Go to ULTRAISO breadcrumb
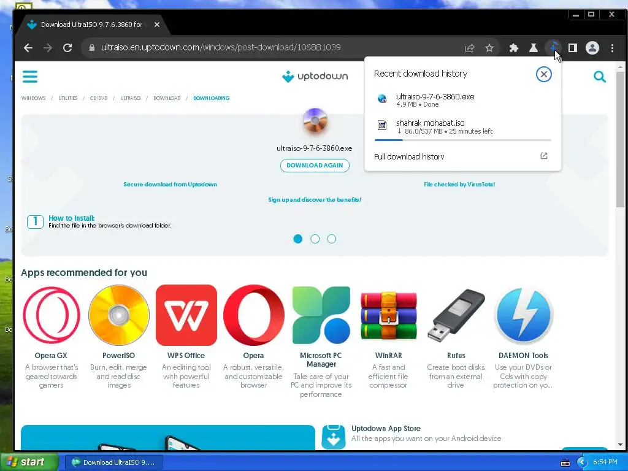Image resolution: width=628 pixels, height=471 pixels. tap(130, 98)
